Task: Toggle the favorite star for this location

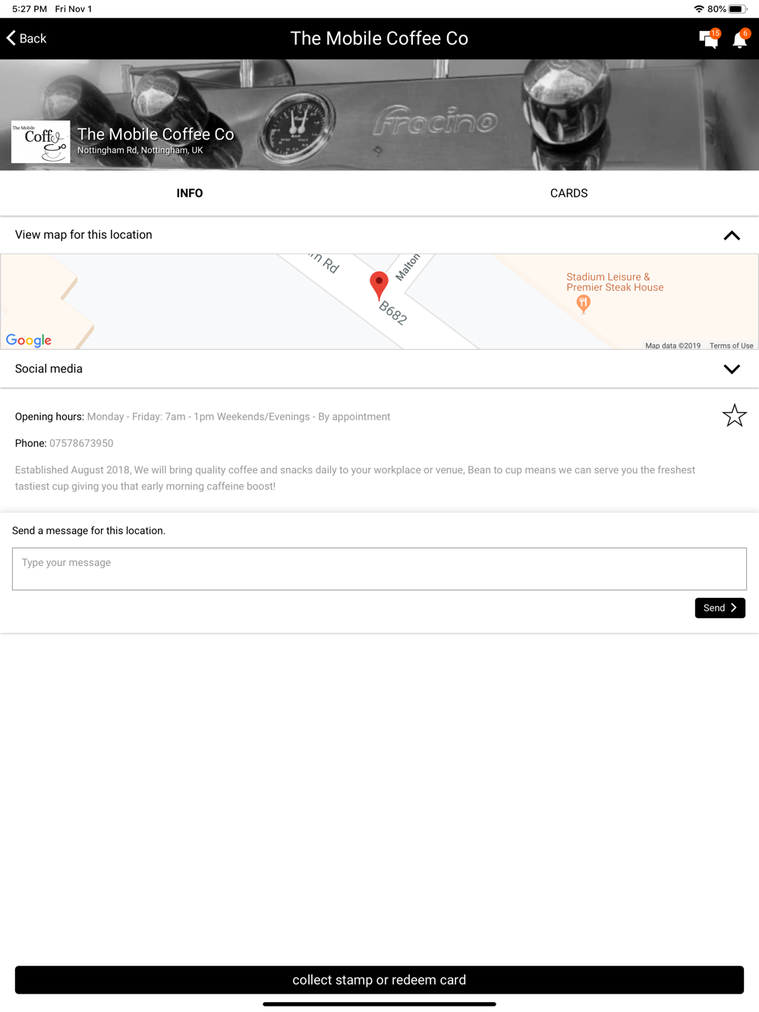Action: 734,415
